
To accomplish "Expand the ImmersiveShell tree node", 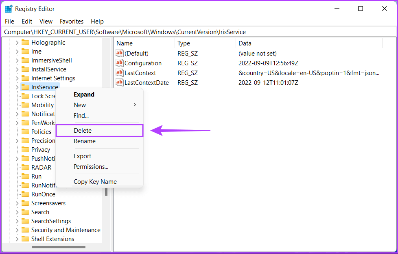I will point(17,60).
